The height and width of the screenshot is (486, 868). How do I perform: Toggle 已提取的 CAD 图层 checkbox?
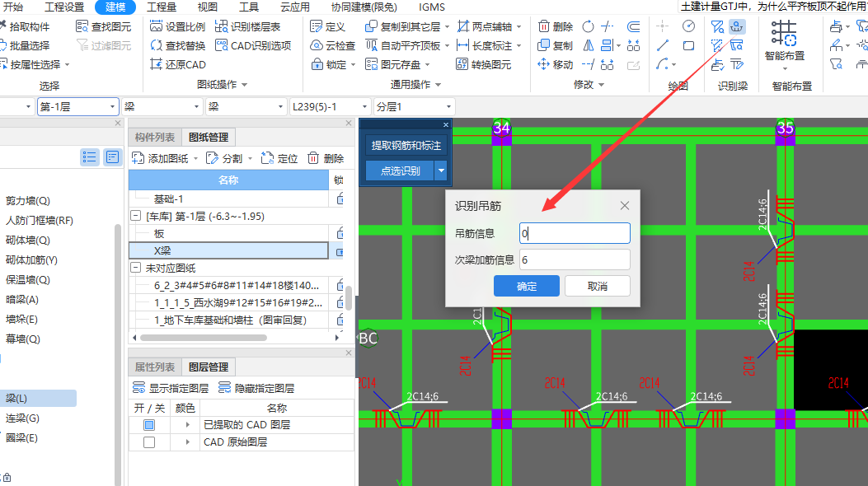point(149,425)
